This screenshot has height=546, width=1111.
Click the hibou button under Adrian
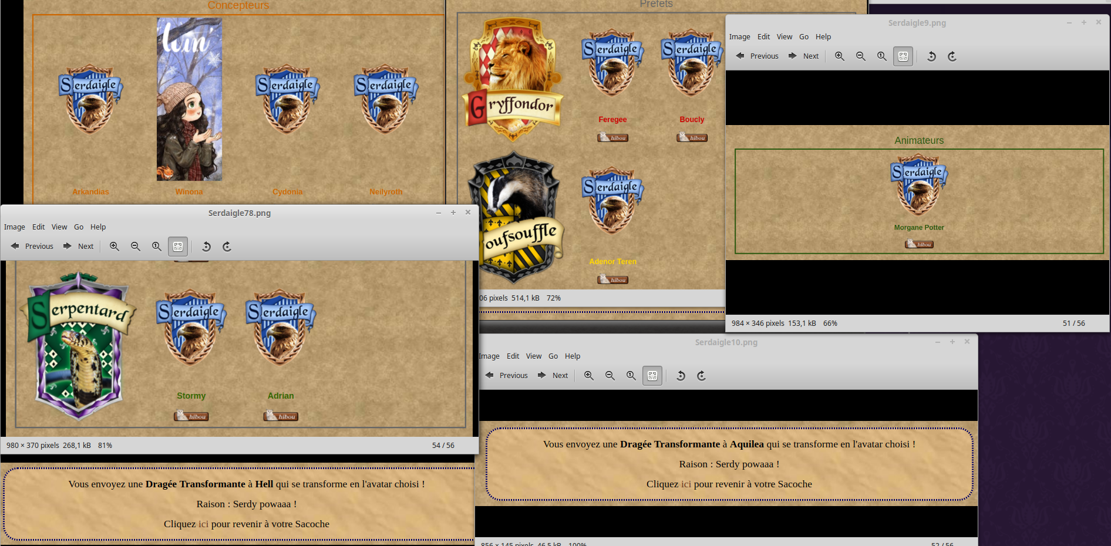(281, 416)
